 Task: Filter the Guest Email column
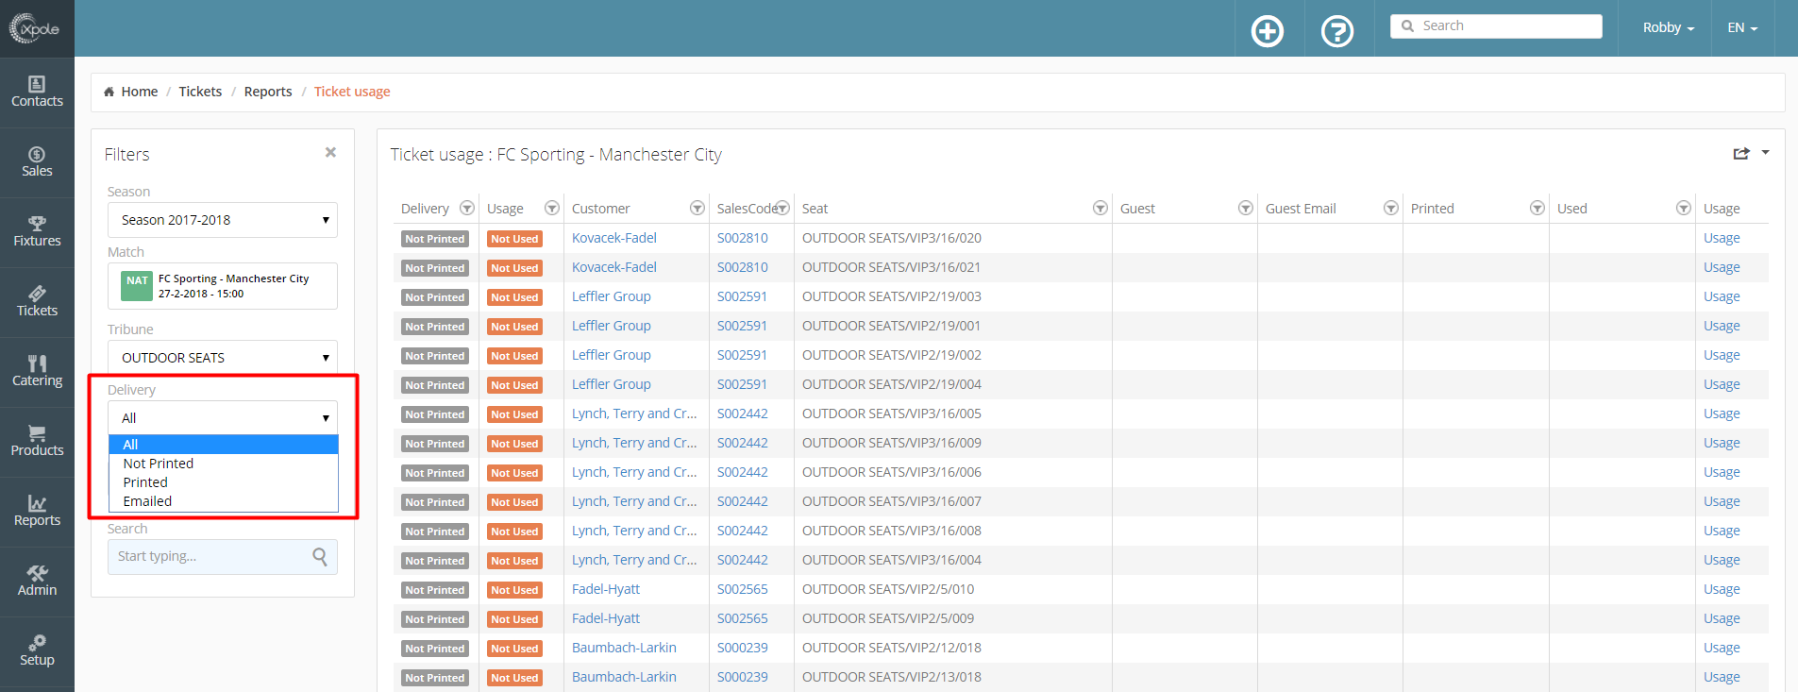1391,208
